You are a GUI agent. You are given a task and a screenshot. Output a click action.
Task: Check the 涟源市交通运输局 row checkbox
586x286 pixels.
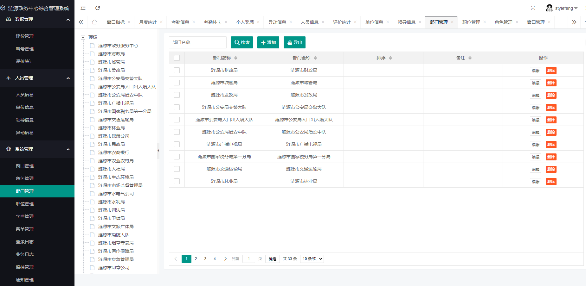click(177, 169)
